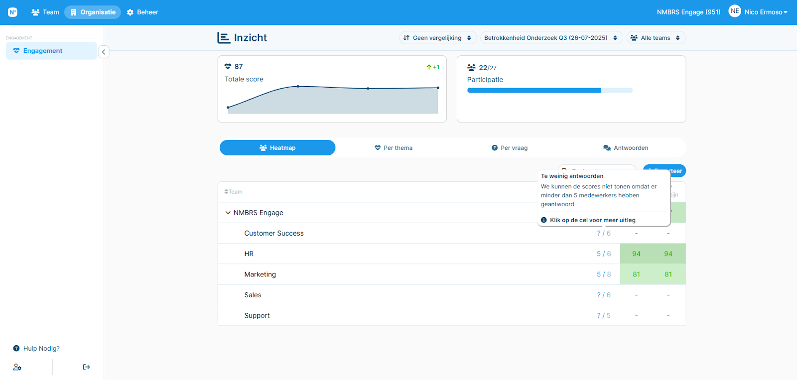The width and height of the screenshot is (797, 380).
Task: Click the Inzicht chart icon
Action: pos(224,38)
